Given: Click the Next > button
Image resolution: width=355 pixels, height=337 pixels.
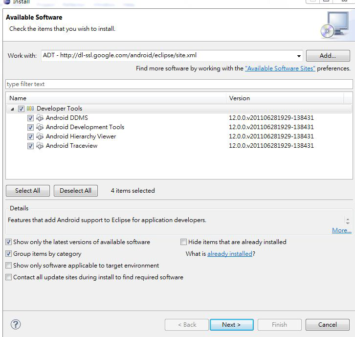Looking at the screenshot, I should click(x=231, y=325).
